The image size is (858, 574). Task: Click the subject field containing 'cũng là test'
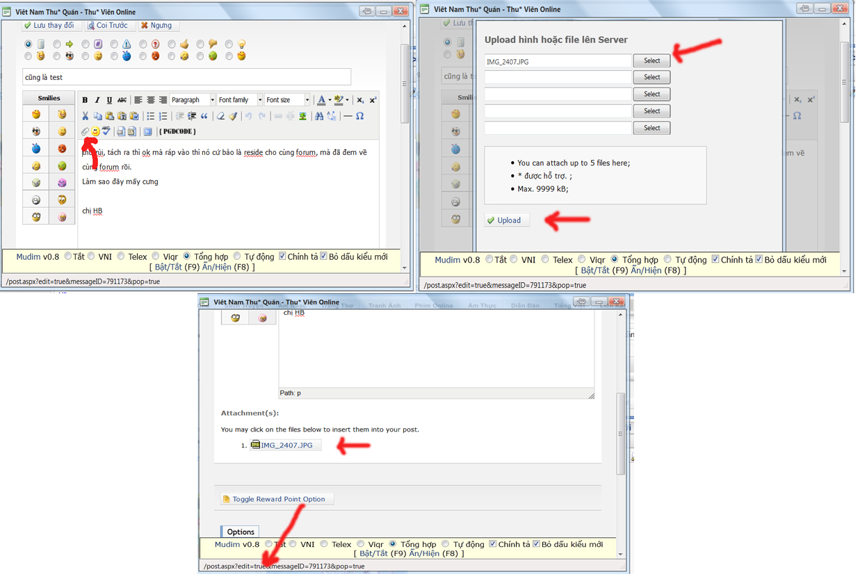[x=187, y=77]
